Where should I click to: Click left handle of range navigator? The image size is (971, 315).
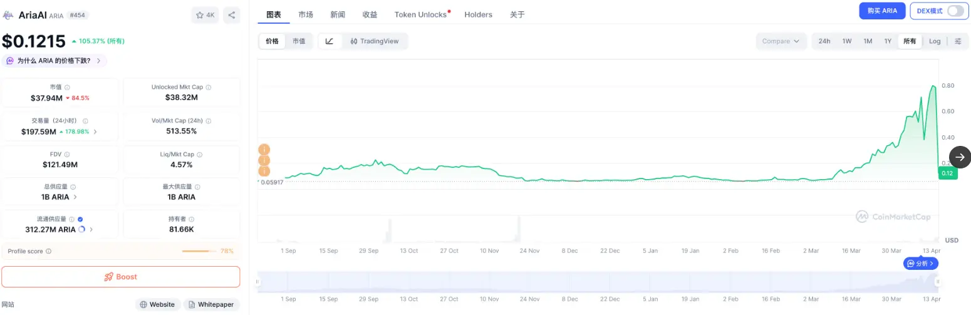[x=257, y=282]
